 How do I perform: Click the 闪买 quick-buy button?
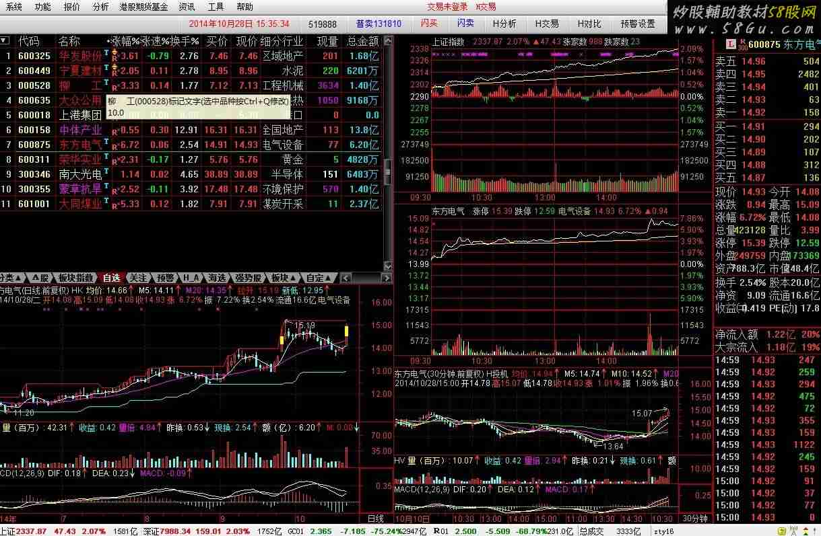point(429,24)
